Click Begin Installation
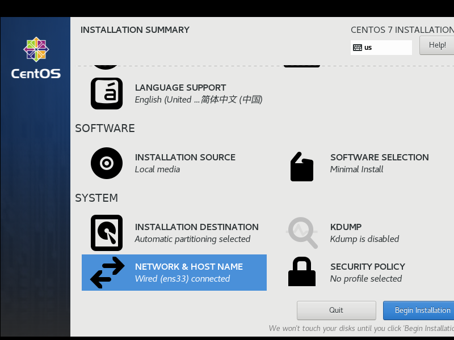 pyautogui.click(x=419, y=310)
